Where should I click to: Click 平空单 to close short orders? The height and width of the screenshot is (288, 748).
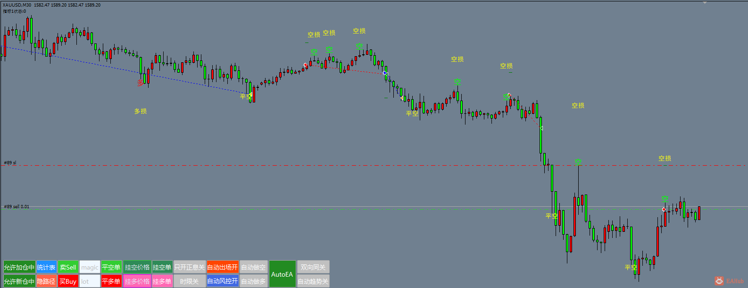point(111,267)
